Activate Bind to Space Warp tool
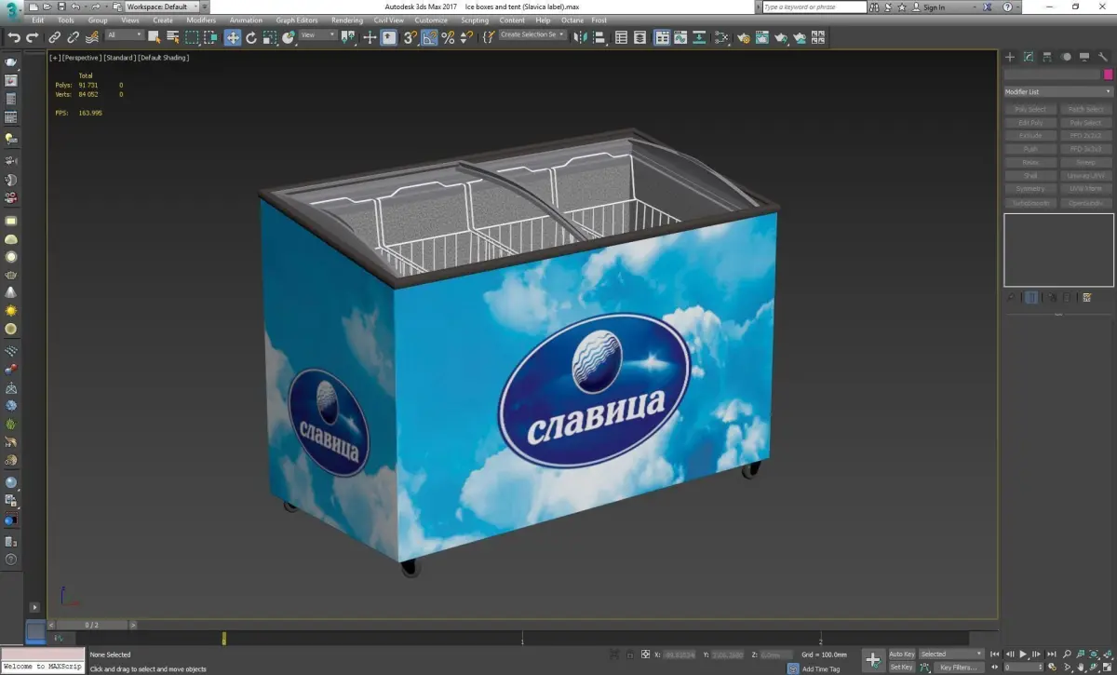1117x675 pixels. point(91,38)
